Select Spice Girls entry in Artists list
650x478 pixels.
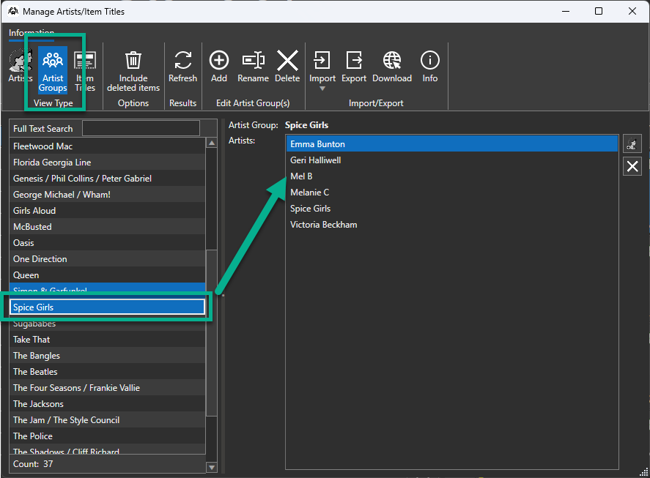coord(452,209)
